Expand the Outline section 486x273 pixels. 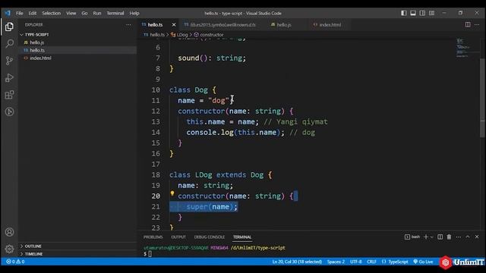click(x=77, y=246)
